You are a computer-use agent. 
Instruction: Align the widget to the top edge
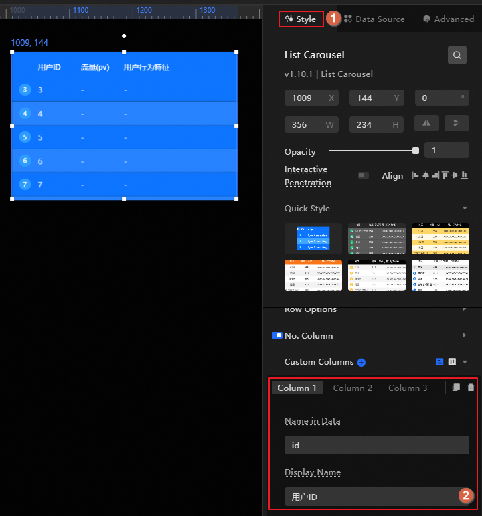point(445,175)
